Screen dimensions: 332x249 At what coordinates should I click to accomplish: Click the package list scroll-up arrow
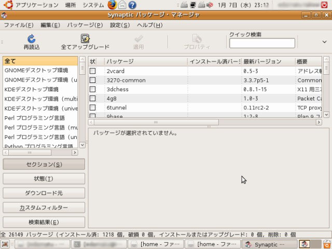click(326, 59)
